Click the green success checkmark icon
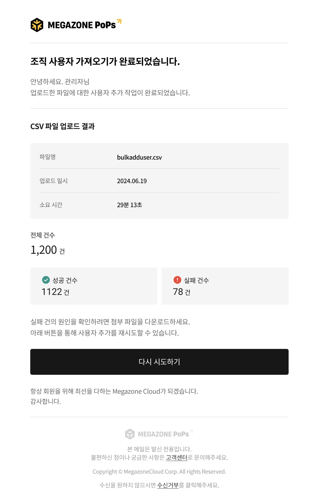This screenshot has height=492, width=317. coord(46,280)
